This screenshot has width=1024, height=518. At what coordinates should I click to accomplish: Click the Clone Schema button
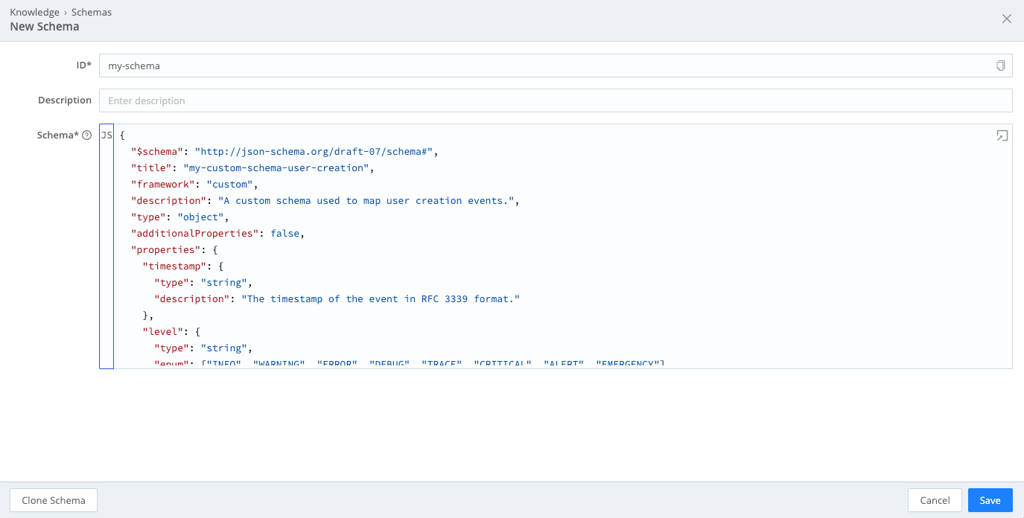tap(53, 499)
